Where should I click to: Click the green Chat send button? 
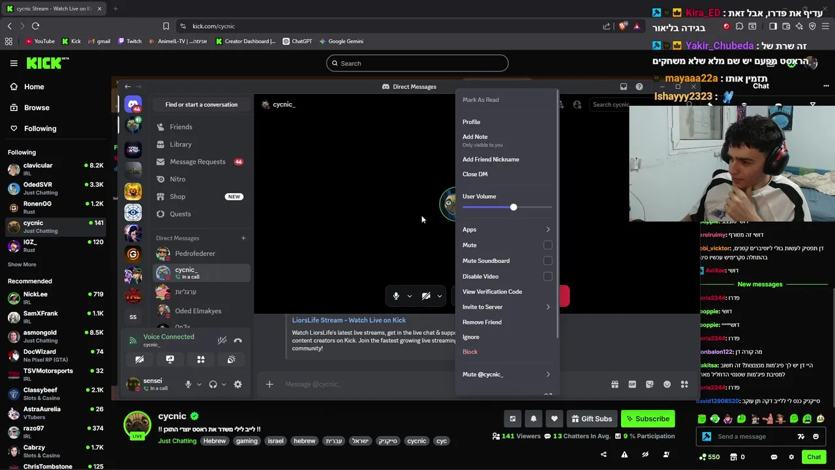pyautogui.click(x=814, y=457)
